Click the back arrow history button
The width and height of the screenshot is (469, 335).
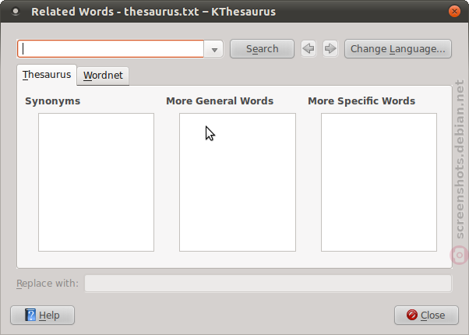[x=309, y=48]
